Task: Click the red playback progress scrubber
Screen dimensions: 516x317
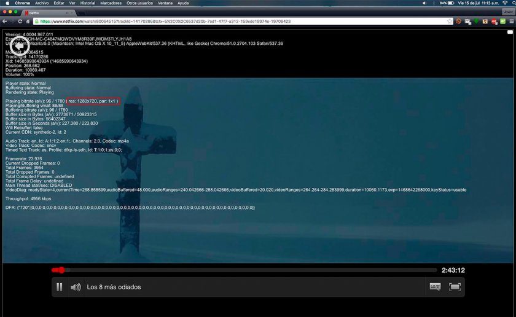Action: coord(61,270)
